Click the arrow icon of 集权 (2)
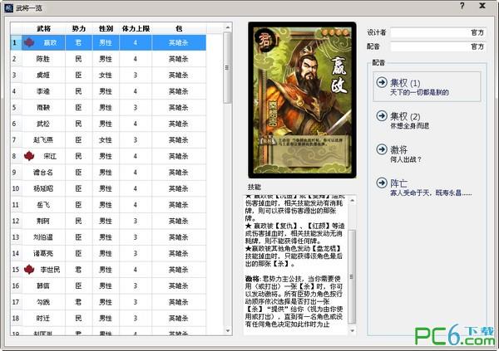 click(x=382, y=116)
